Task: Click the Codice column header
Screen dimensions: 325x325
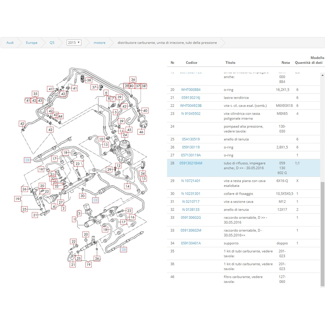Action: [x=191, y=63]
